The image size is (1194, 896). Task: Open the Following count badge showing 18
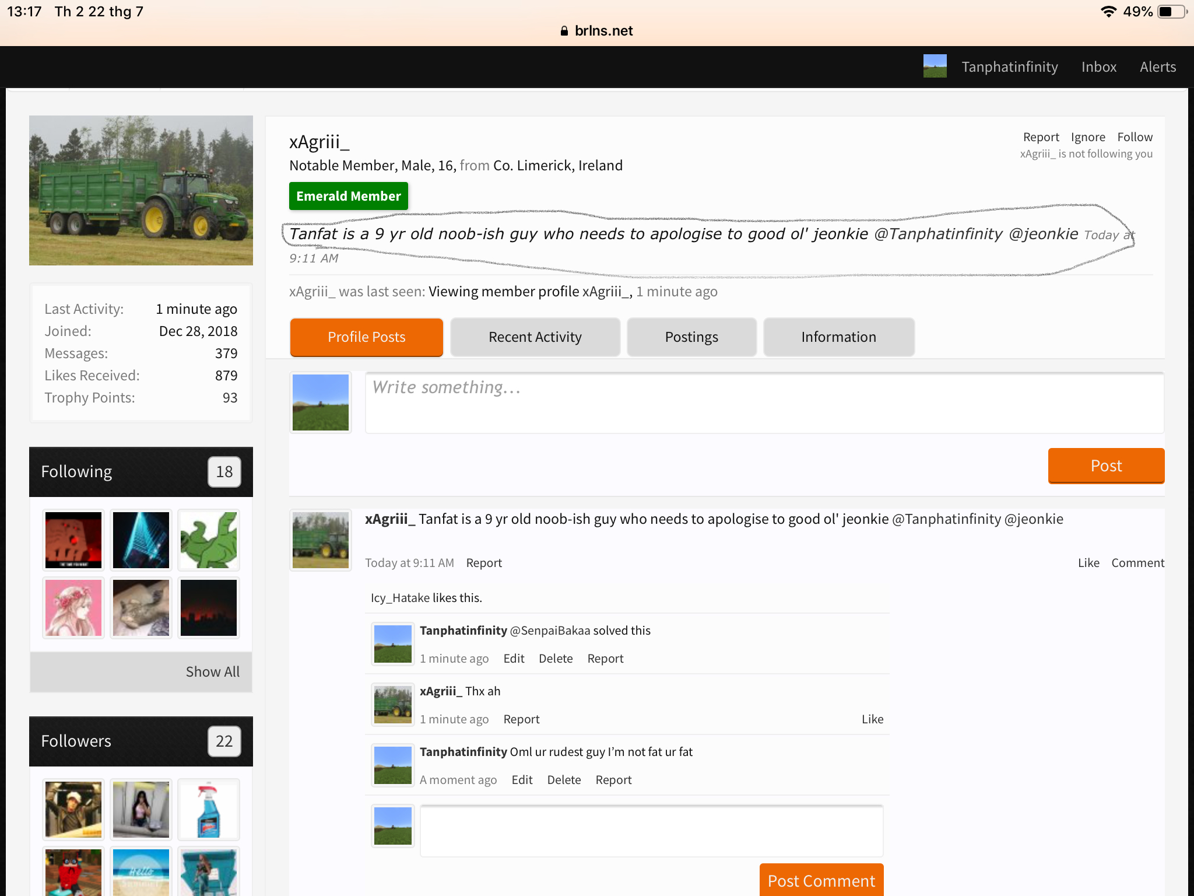[224, 471]
